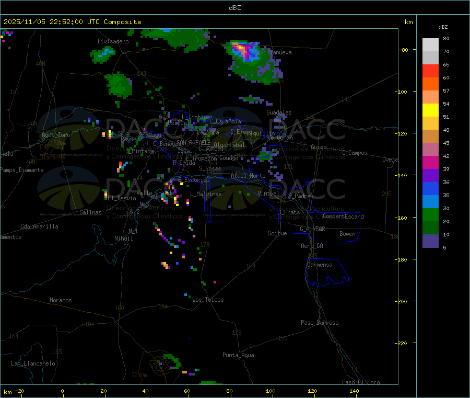
Task: Click the Aero_GA airport label
Action: [x=312, y=246]
